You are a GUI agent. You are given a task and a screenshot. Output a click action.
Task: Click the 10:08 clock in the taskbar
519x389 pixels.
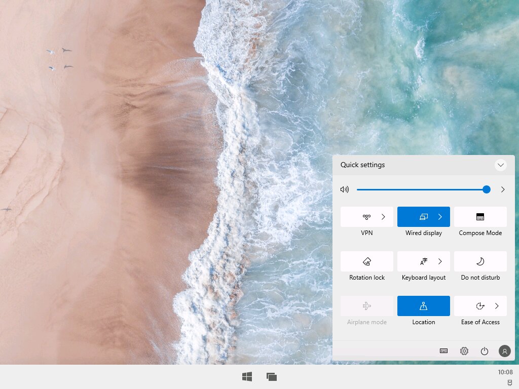(x=505, y=372)
